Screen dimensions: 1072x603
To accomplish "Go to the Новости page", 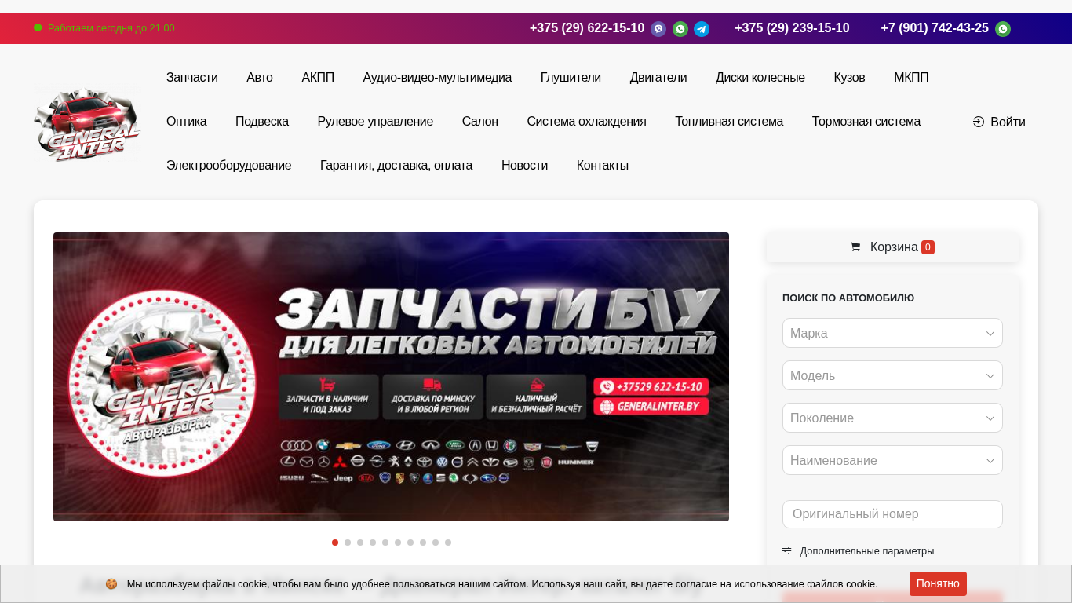I will [x=525, y=166].
